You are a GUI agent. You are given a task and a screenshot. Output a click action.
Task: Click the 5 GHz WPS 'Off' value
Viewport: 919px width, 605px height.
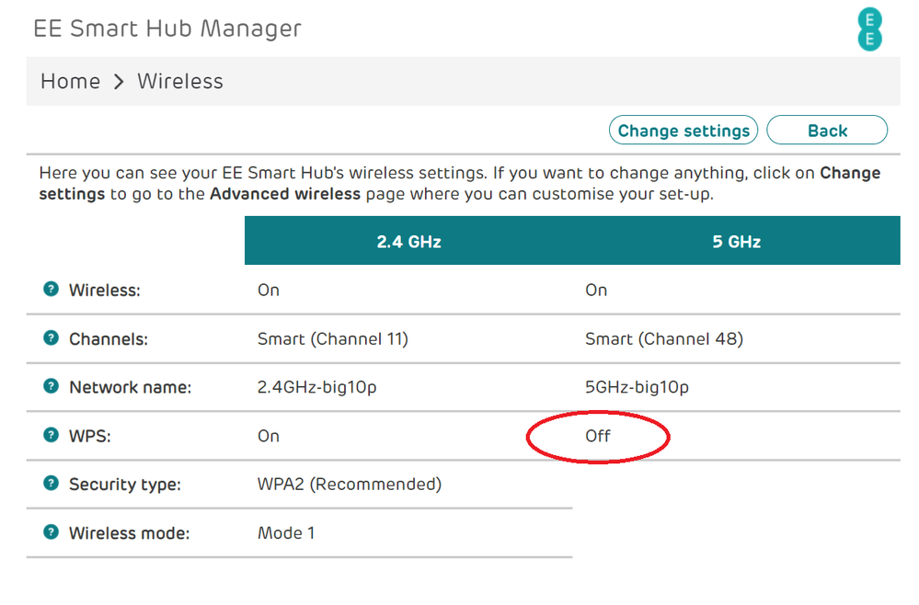597,437
